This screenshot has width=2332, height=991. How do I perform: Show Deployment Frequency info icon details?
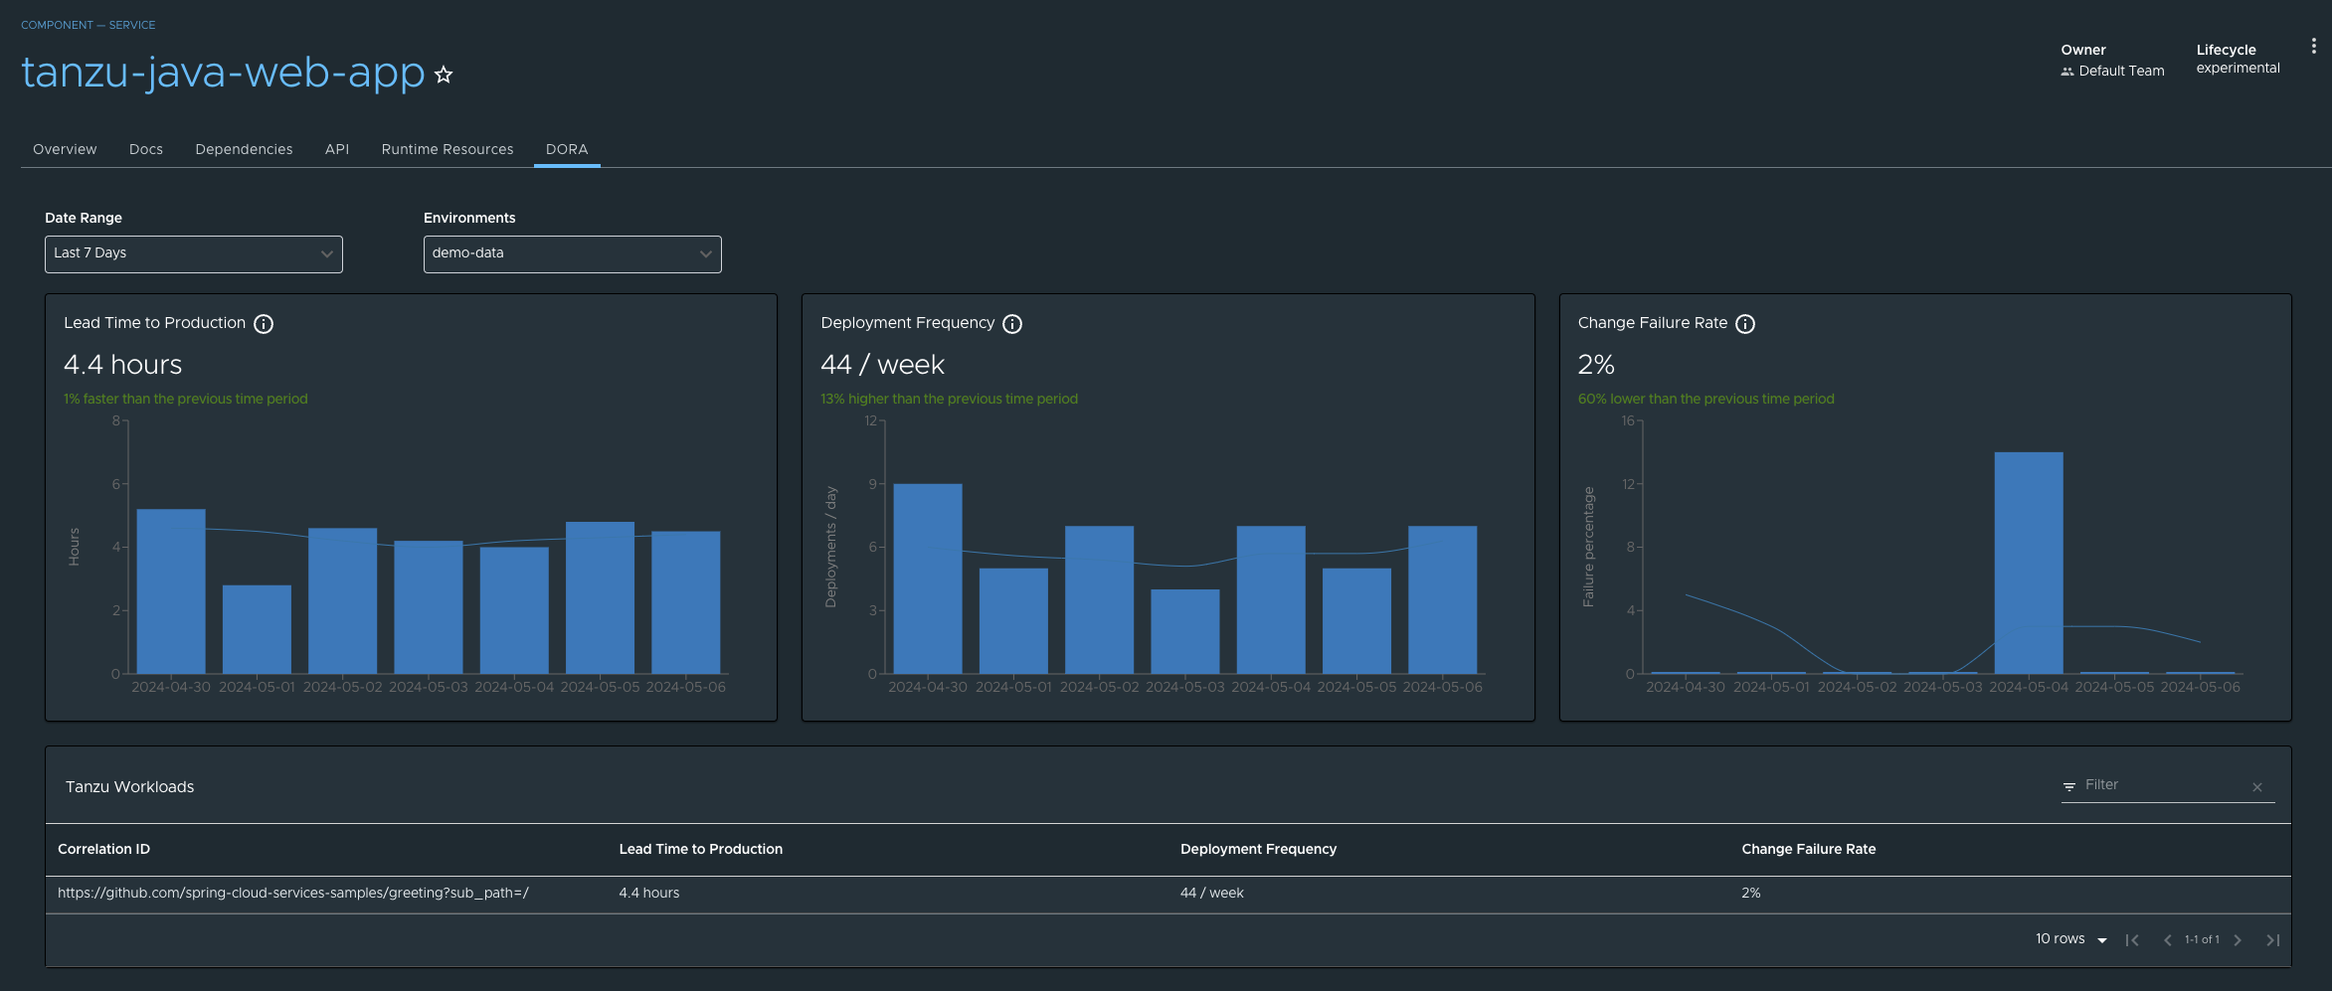pos(1012,324)
